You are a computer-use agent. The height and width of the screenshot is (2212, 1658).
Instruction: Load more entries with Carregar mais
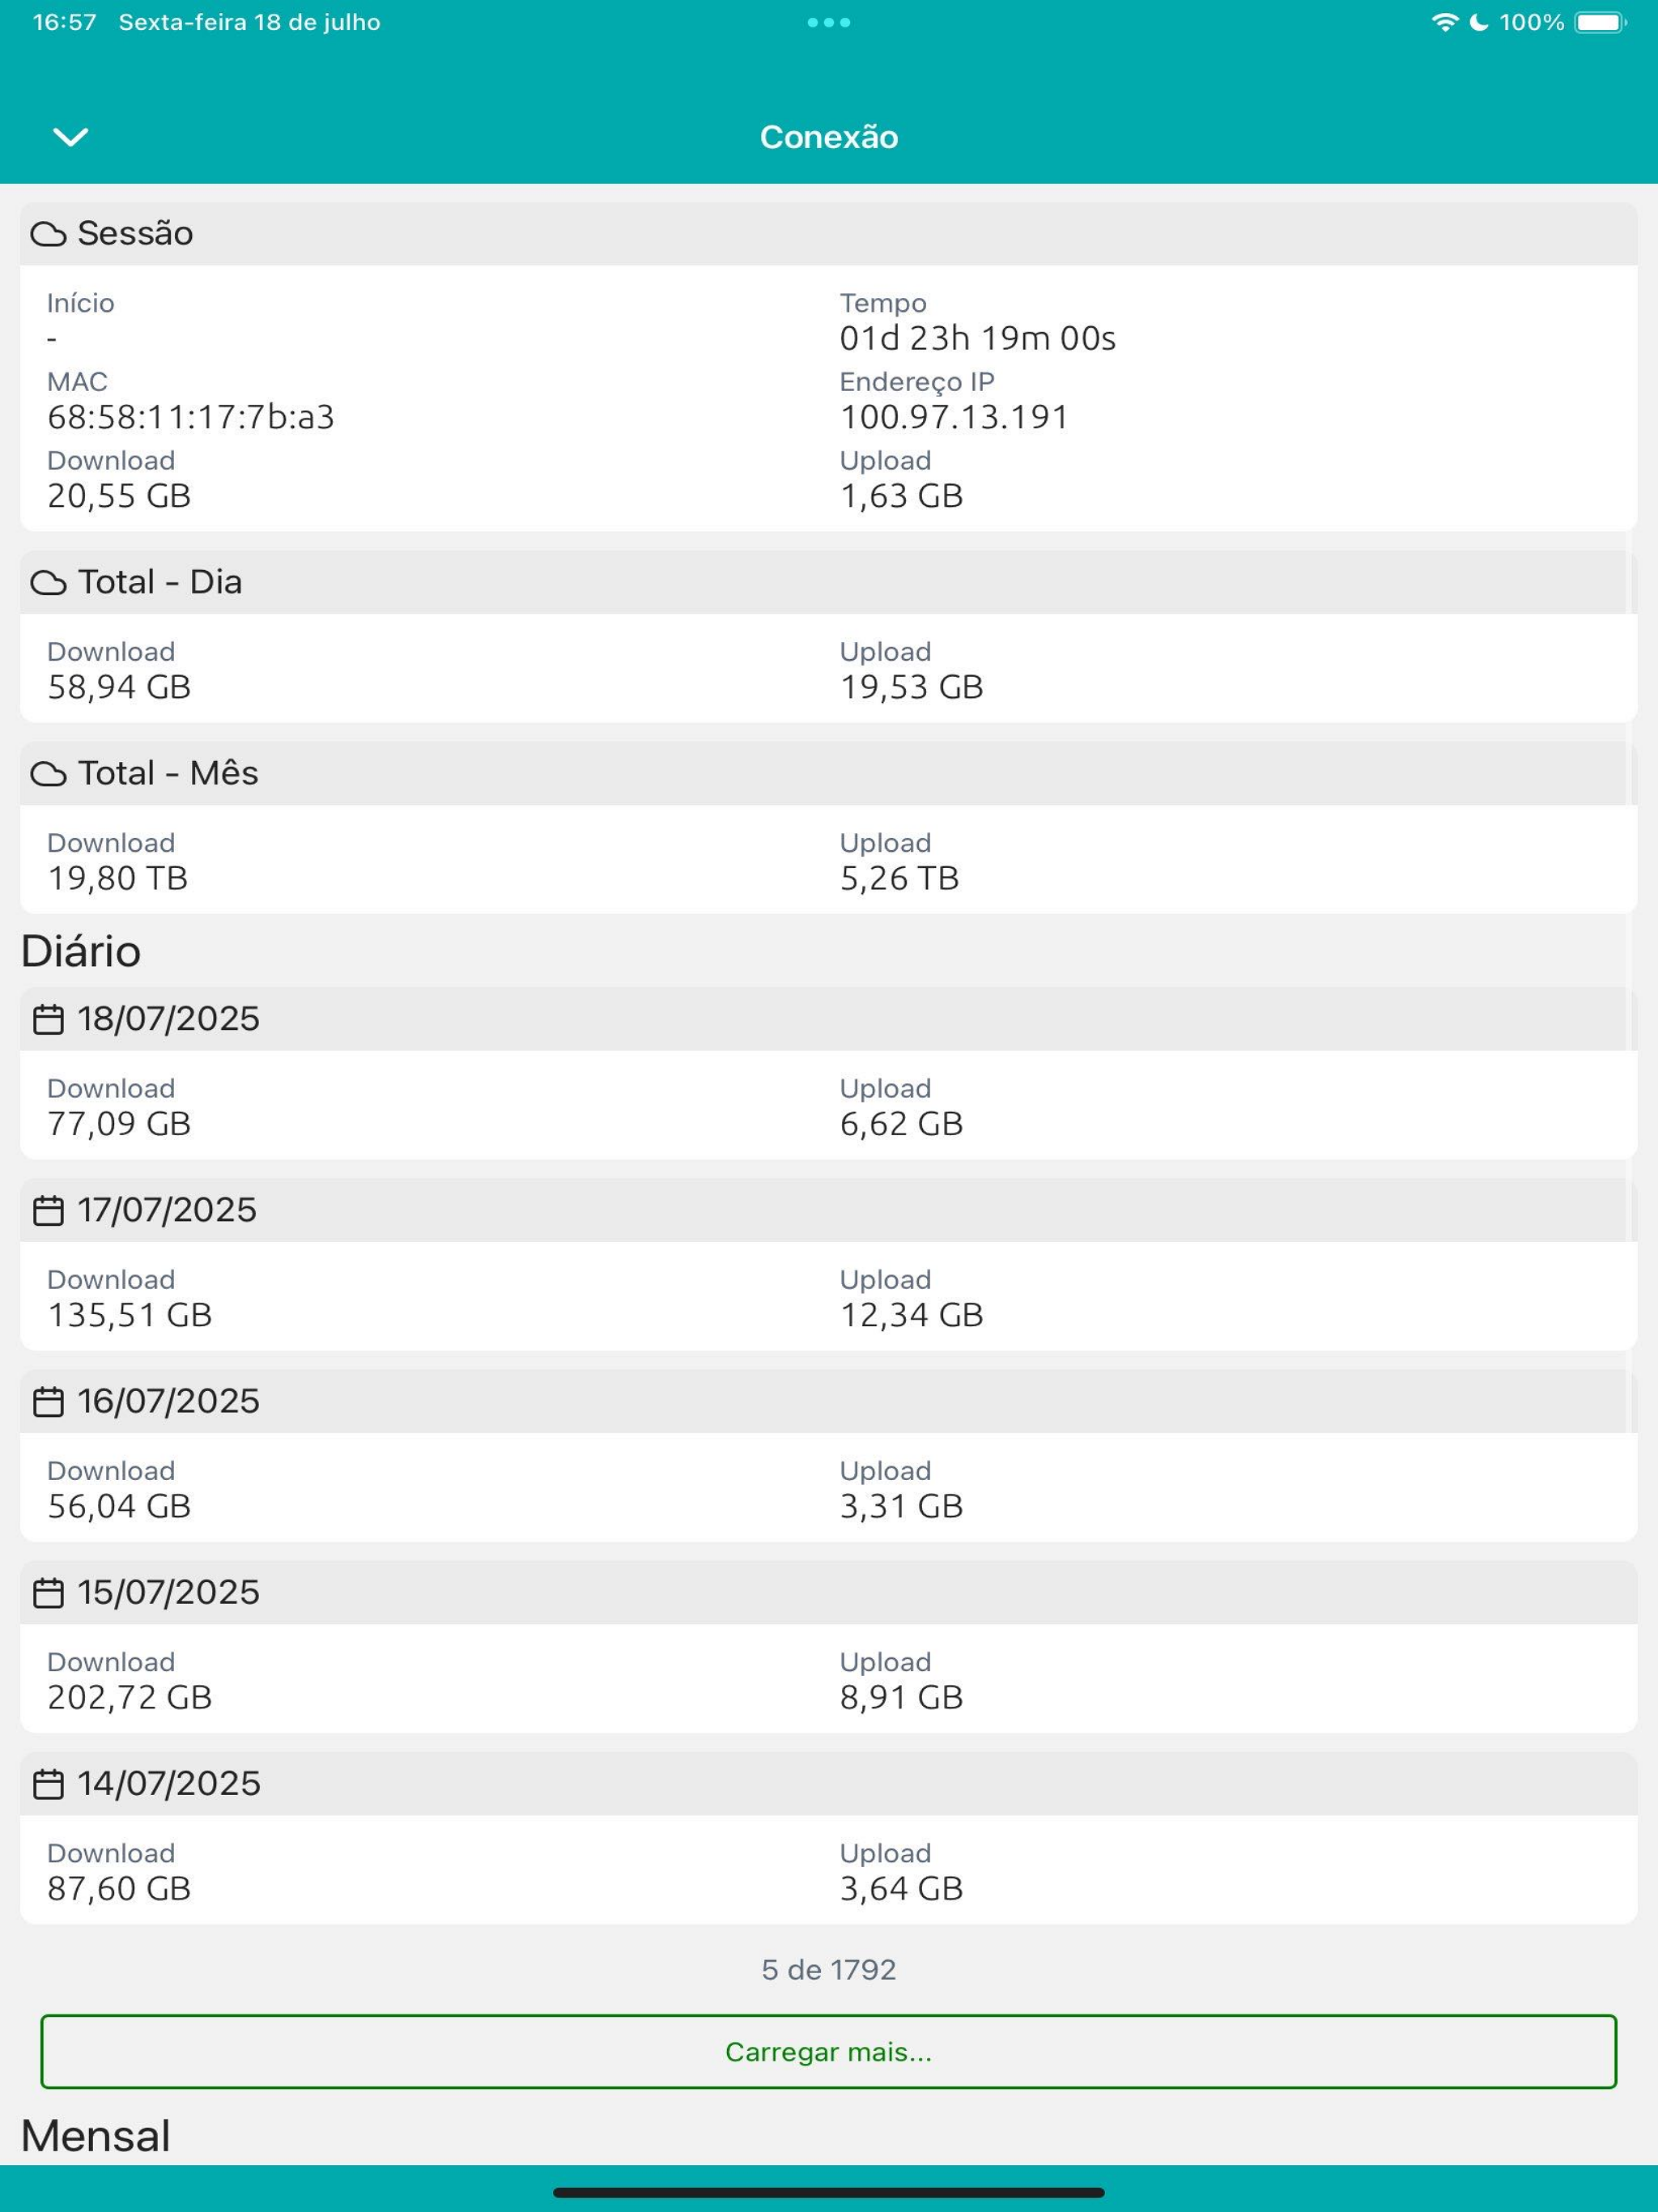(828, 2052)
